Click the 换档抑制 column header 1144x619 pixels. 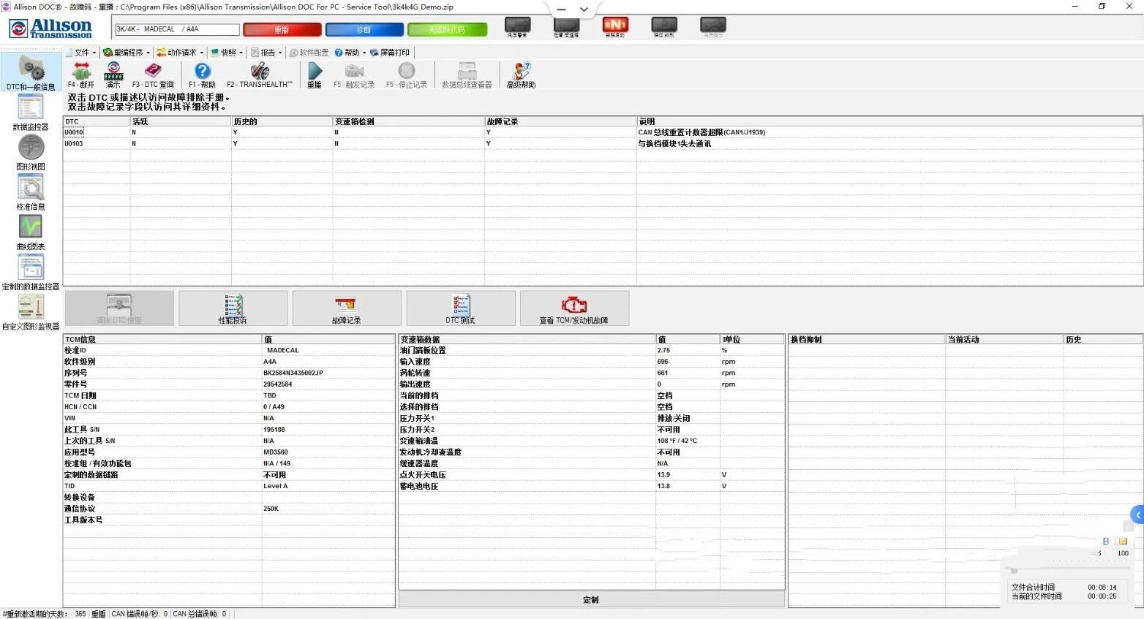(x=866, y=339)
